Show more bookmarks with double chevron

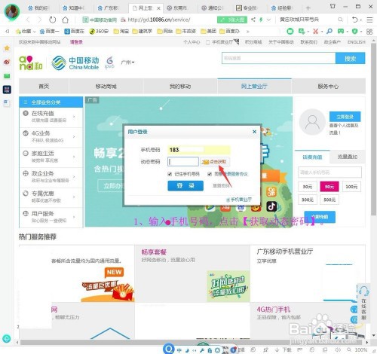click(x=247, y=32)
